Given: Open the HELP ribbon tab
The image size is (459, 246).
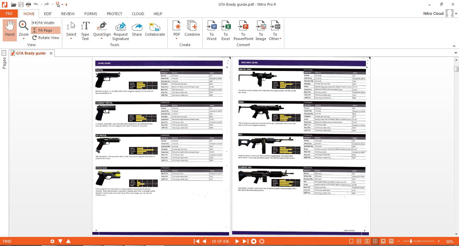Looking at the screenshot, I should pyautogui.click(x=158, y=14).
